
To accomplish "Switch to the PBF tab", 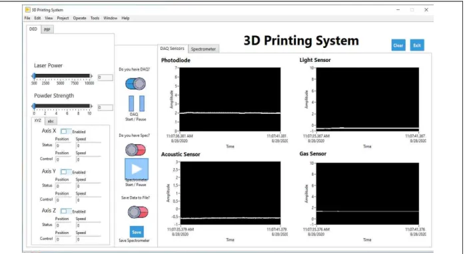I will 47,30.
